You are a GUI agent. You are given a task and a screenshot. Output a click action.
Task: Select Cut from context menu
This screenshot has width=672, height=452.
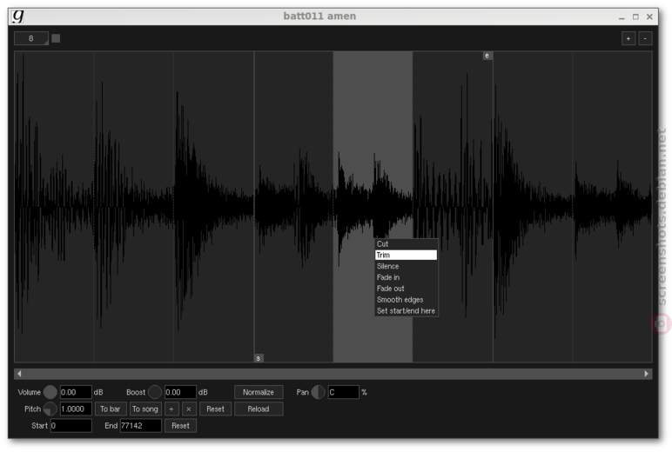click(x=406, y=244)
